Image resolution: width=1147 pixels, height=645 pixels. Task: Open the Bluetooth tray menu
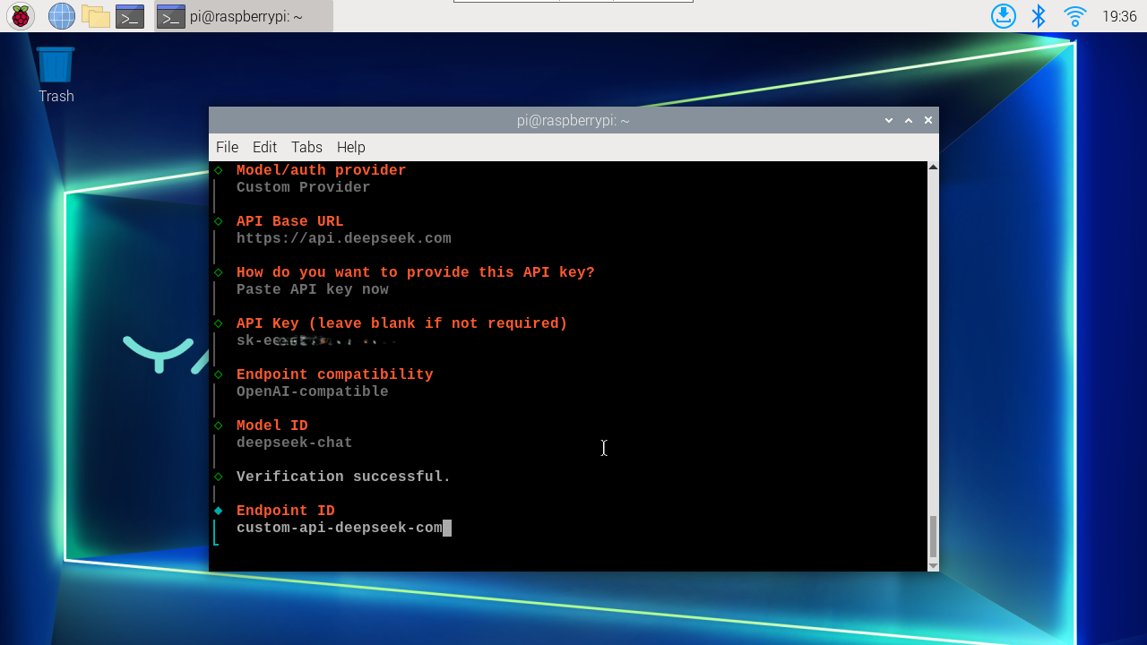coord(1039,16)
